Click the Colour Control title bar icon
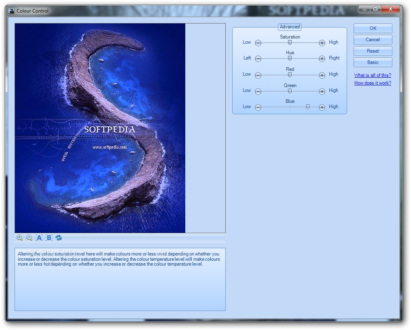 tap(11, 11)
